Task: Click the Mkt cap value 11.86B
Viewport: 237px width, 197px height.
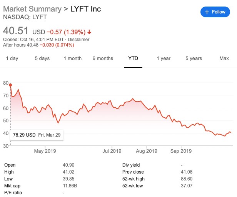Action: (70, 186)
